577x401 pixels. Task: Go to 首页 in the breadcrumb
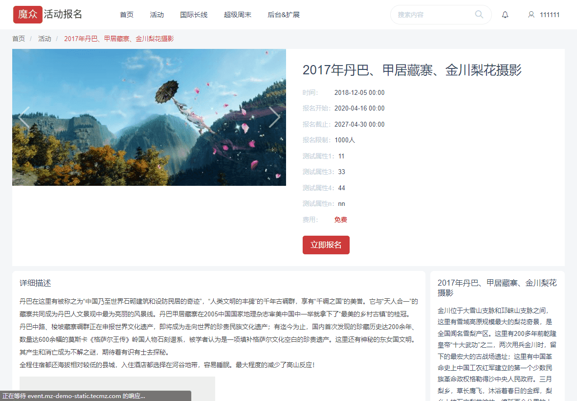pos(19,39)
